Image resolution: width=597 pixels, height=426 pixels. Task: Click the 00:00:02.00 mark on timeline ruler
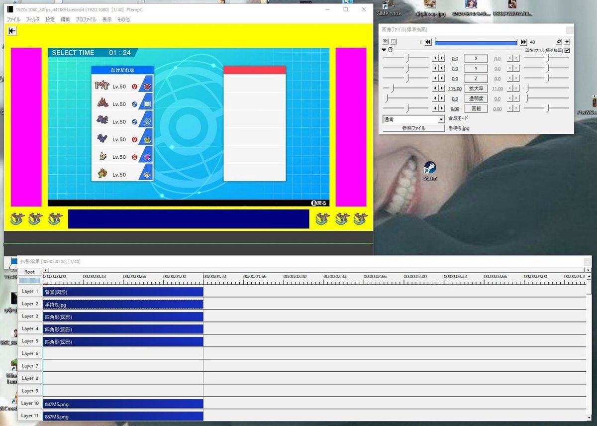[x=295, y=276]
